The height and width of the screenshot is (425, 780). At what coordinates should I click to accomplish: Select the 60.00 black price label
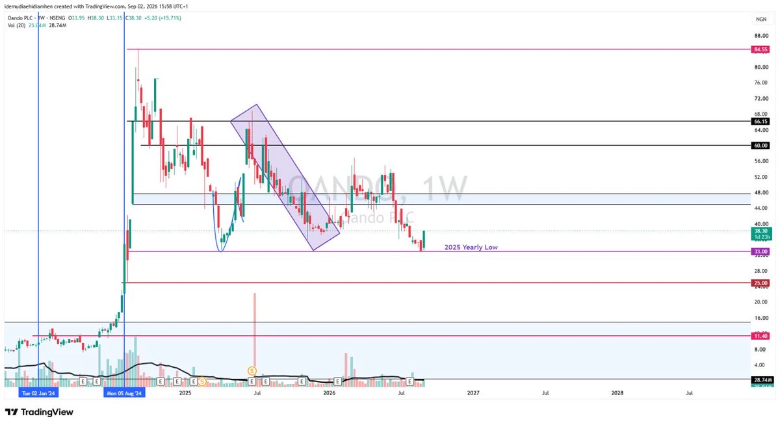760,146
